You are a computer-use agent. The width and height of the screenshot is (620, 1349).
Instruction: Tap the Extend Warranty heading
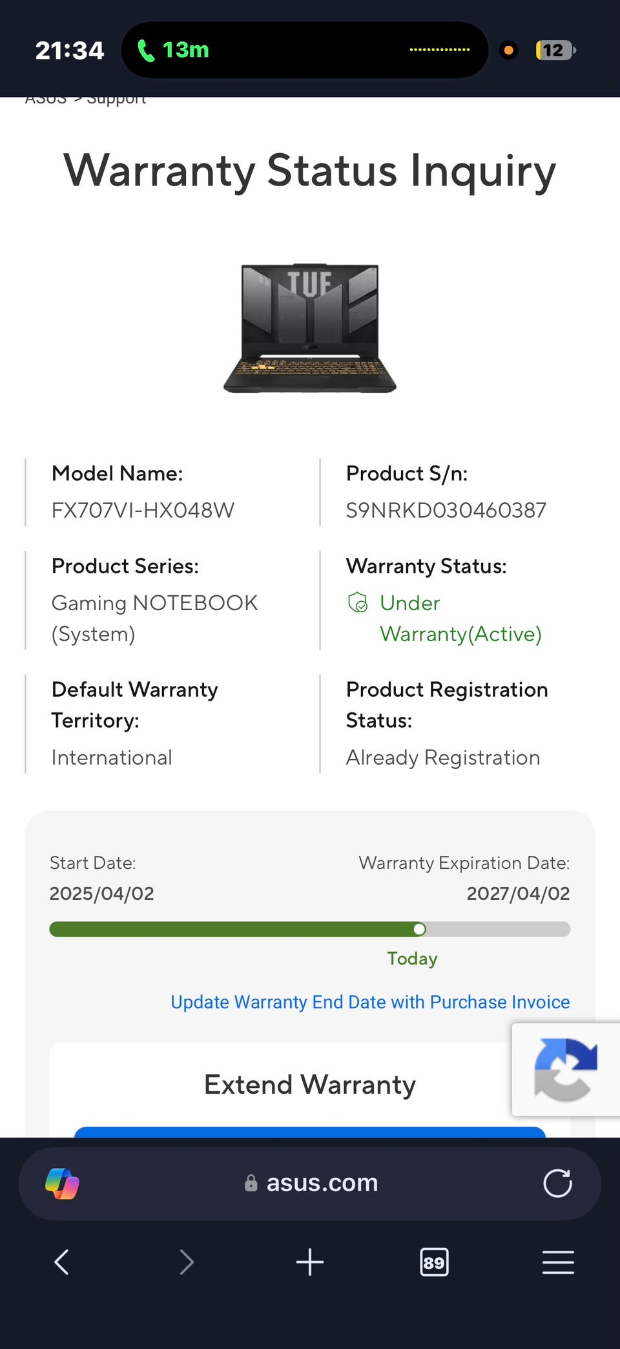(x=310, y=1085)
